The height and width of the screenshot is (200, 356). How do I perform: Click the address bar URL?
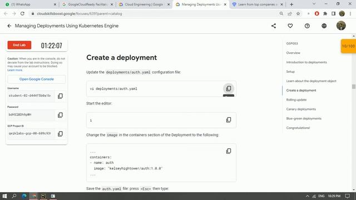pos(79,13)
